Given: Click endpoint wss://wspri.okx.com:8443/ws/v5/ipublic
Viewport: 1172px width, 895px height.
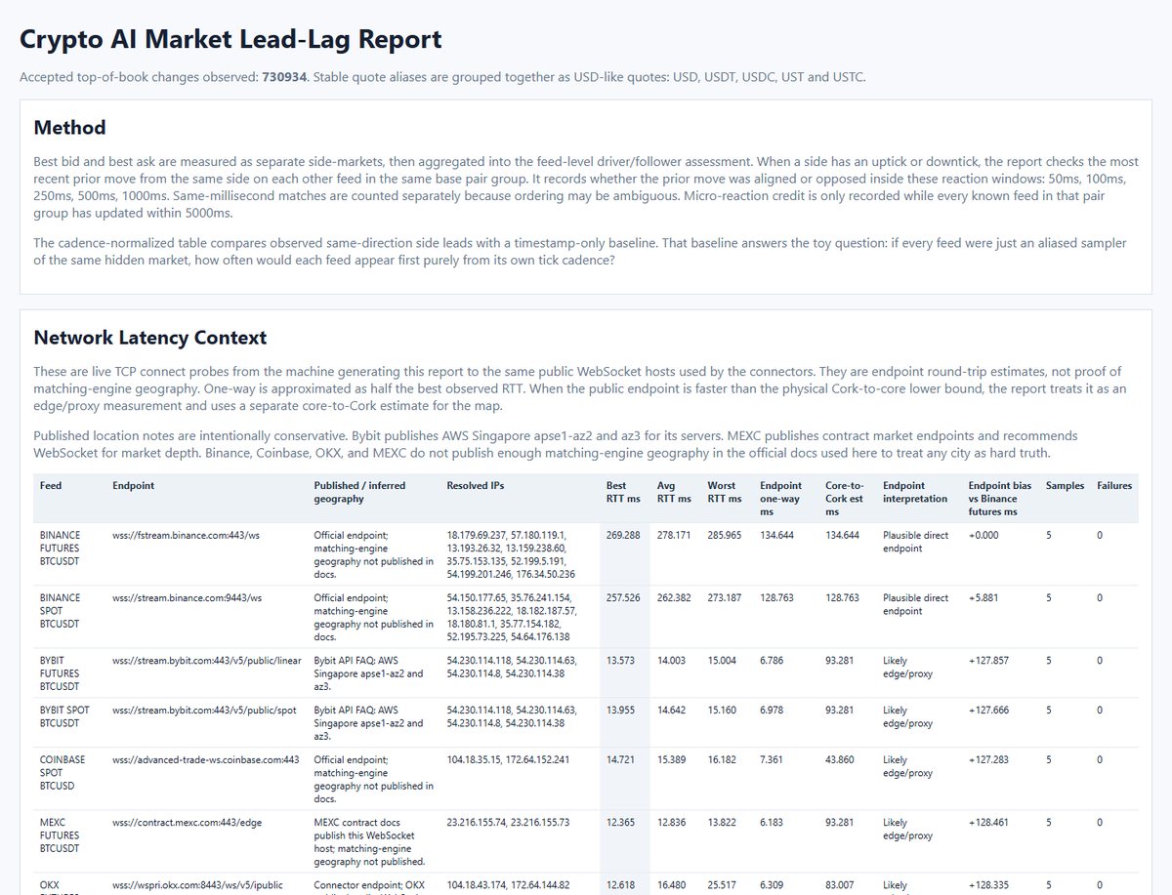Looking at the screenshot, I should [197, 884].
